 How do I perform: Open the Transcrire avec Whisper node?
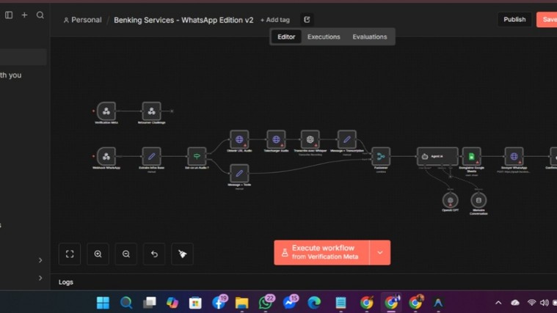tap(310, 139)
